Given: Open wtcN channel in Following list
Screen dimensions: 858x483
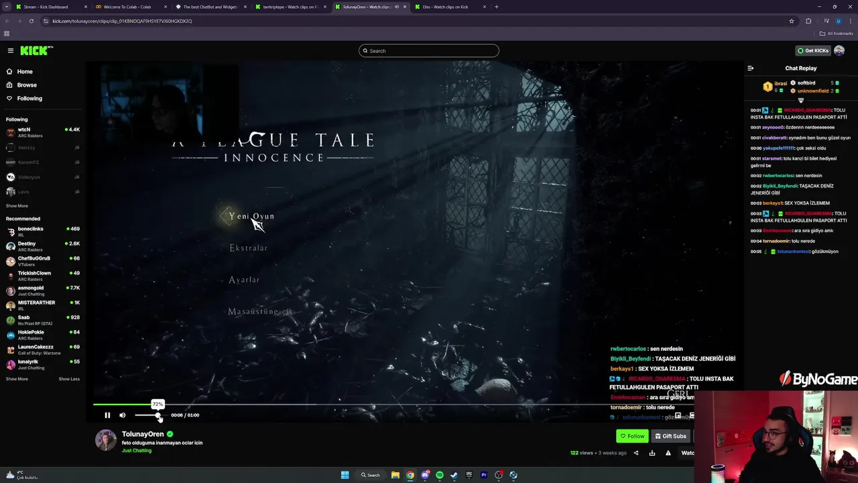Looking at the screenshot, I should point(43,132).
